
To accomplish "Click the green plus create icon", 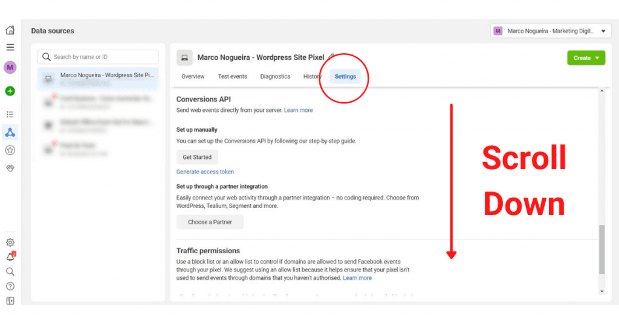I will coord(10,91).
